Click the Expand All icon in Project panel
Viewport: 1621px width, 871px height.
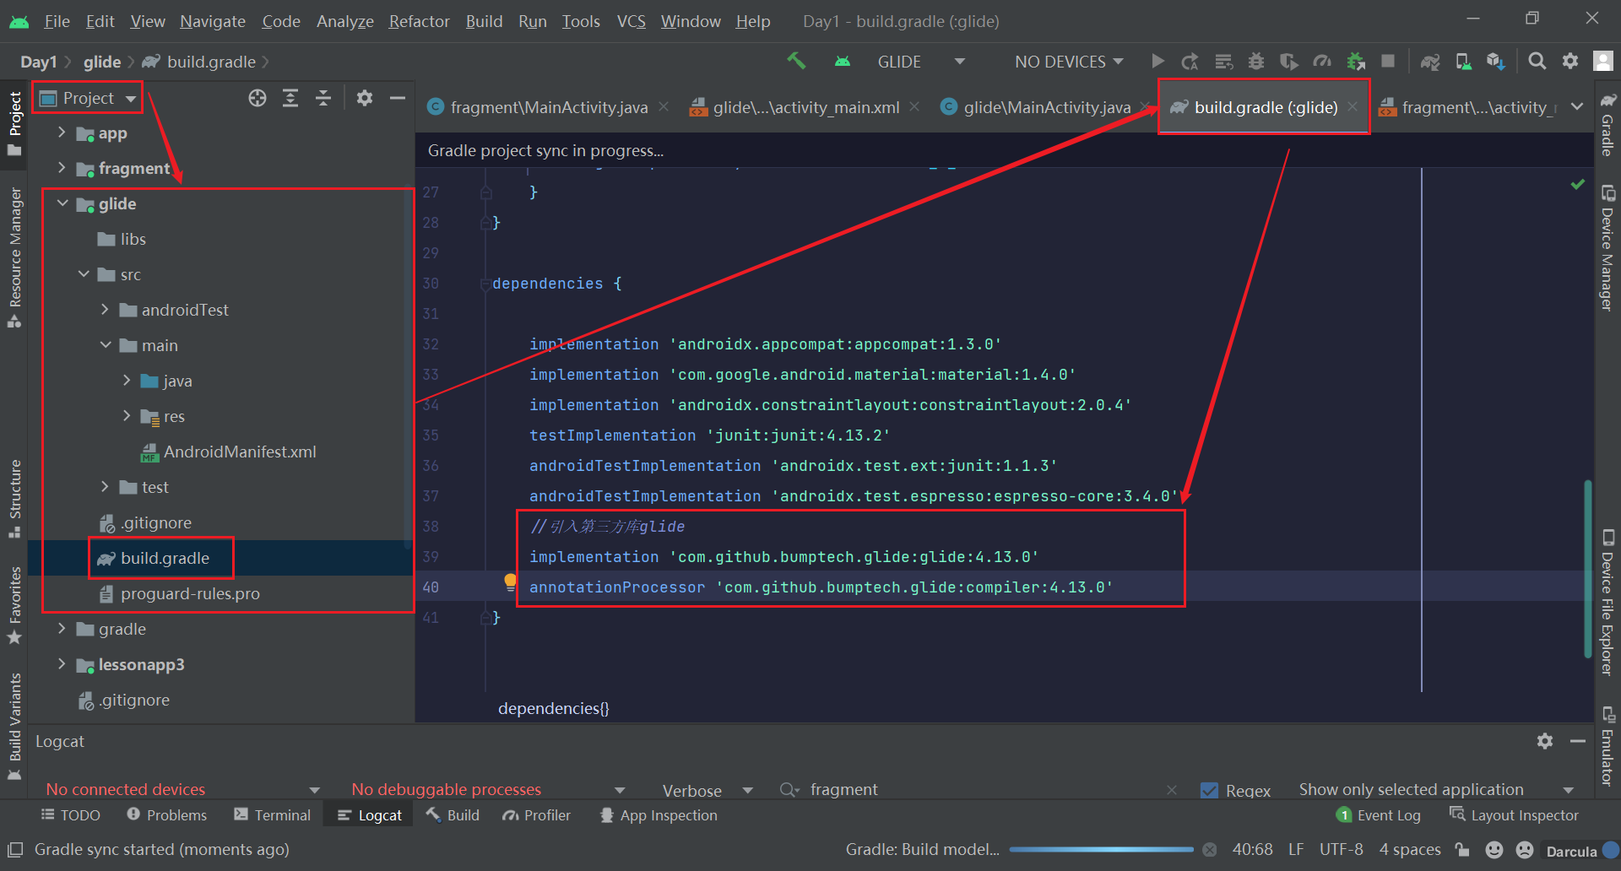290,98
